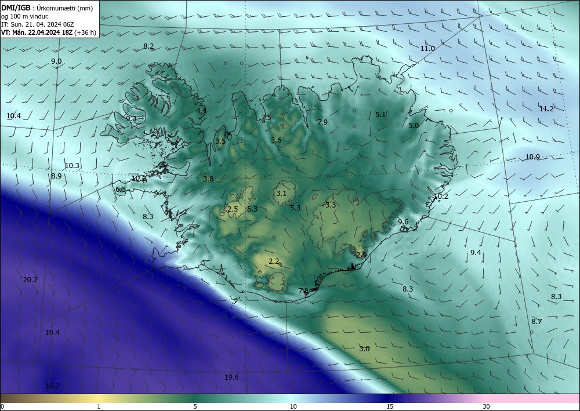Click the 16.2 value label
Viewport: 580px width, 411px height.
52,386
